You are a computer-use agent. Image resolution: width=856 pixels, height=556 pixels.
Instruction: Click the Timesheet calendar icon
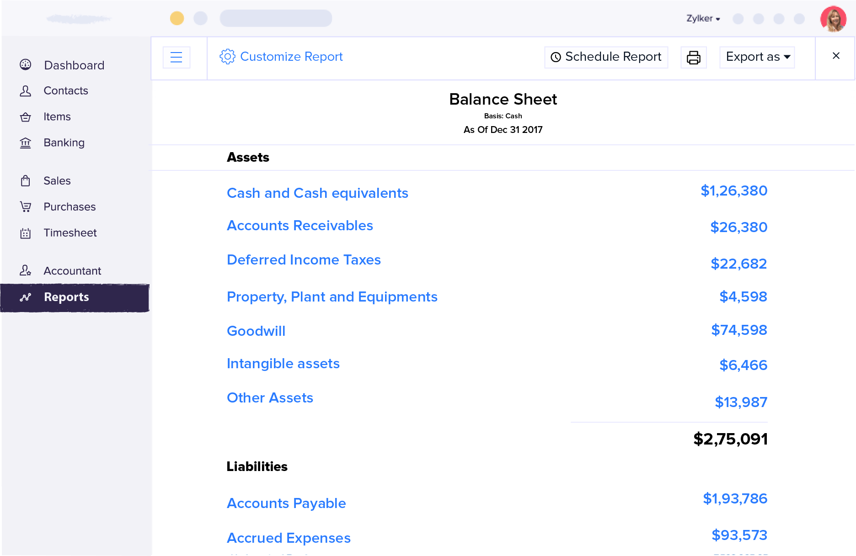pyautogui.click(x=26, y=233)
